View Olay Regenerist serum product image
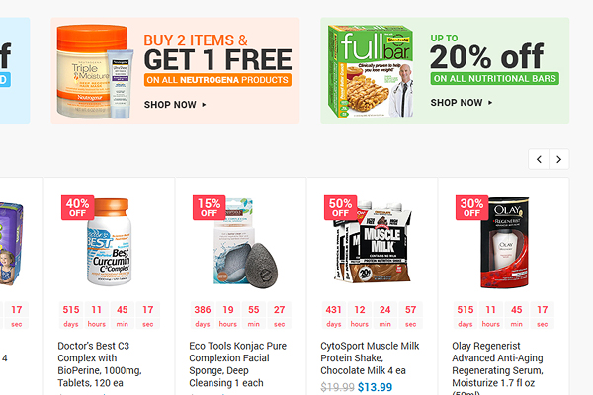 pos(504,243)
